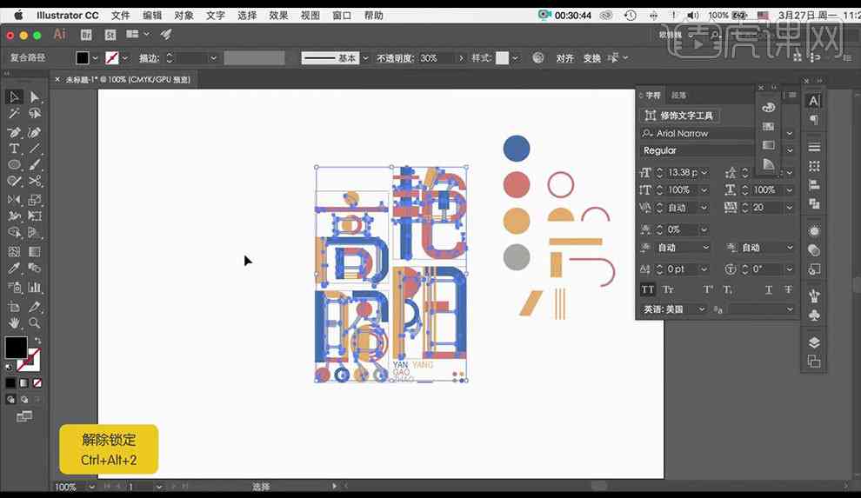Open the Character panel icon in dock

point(814,101)
